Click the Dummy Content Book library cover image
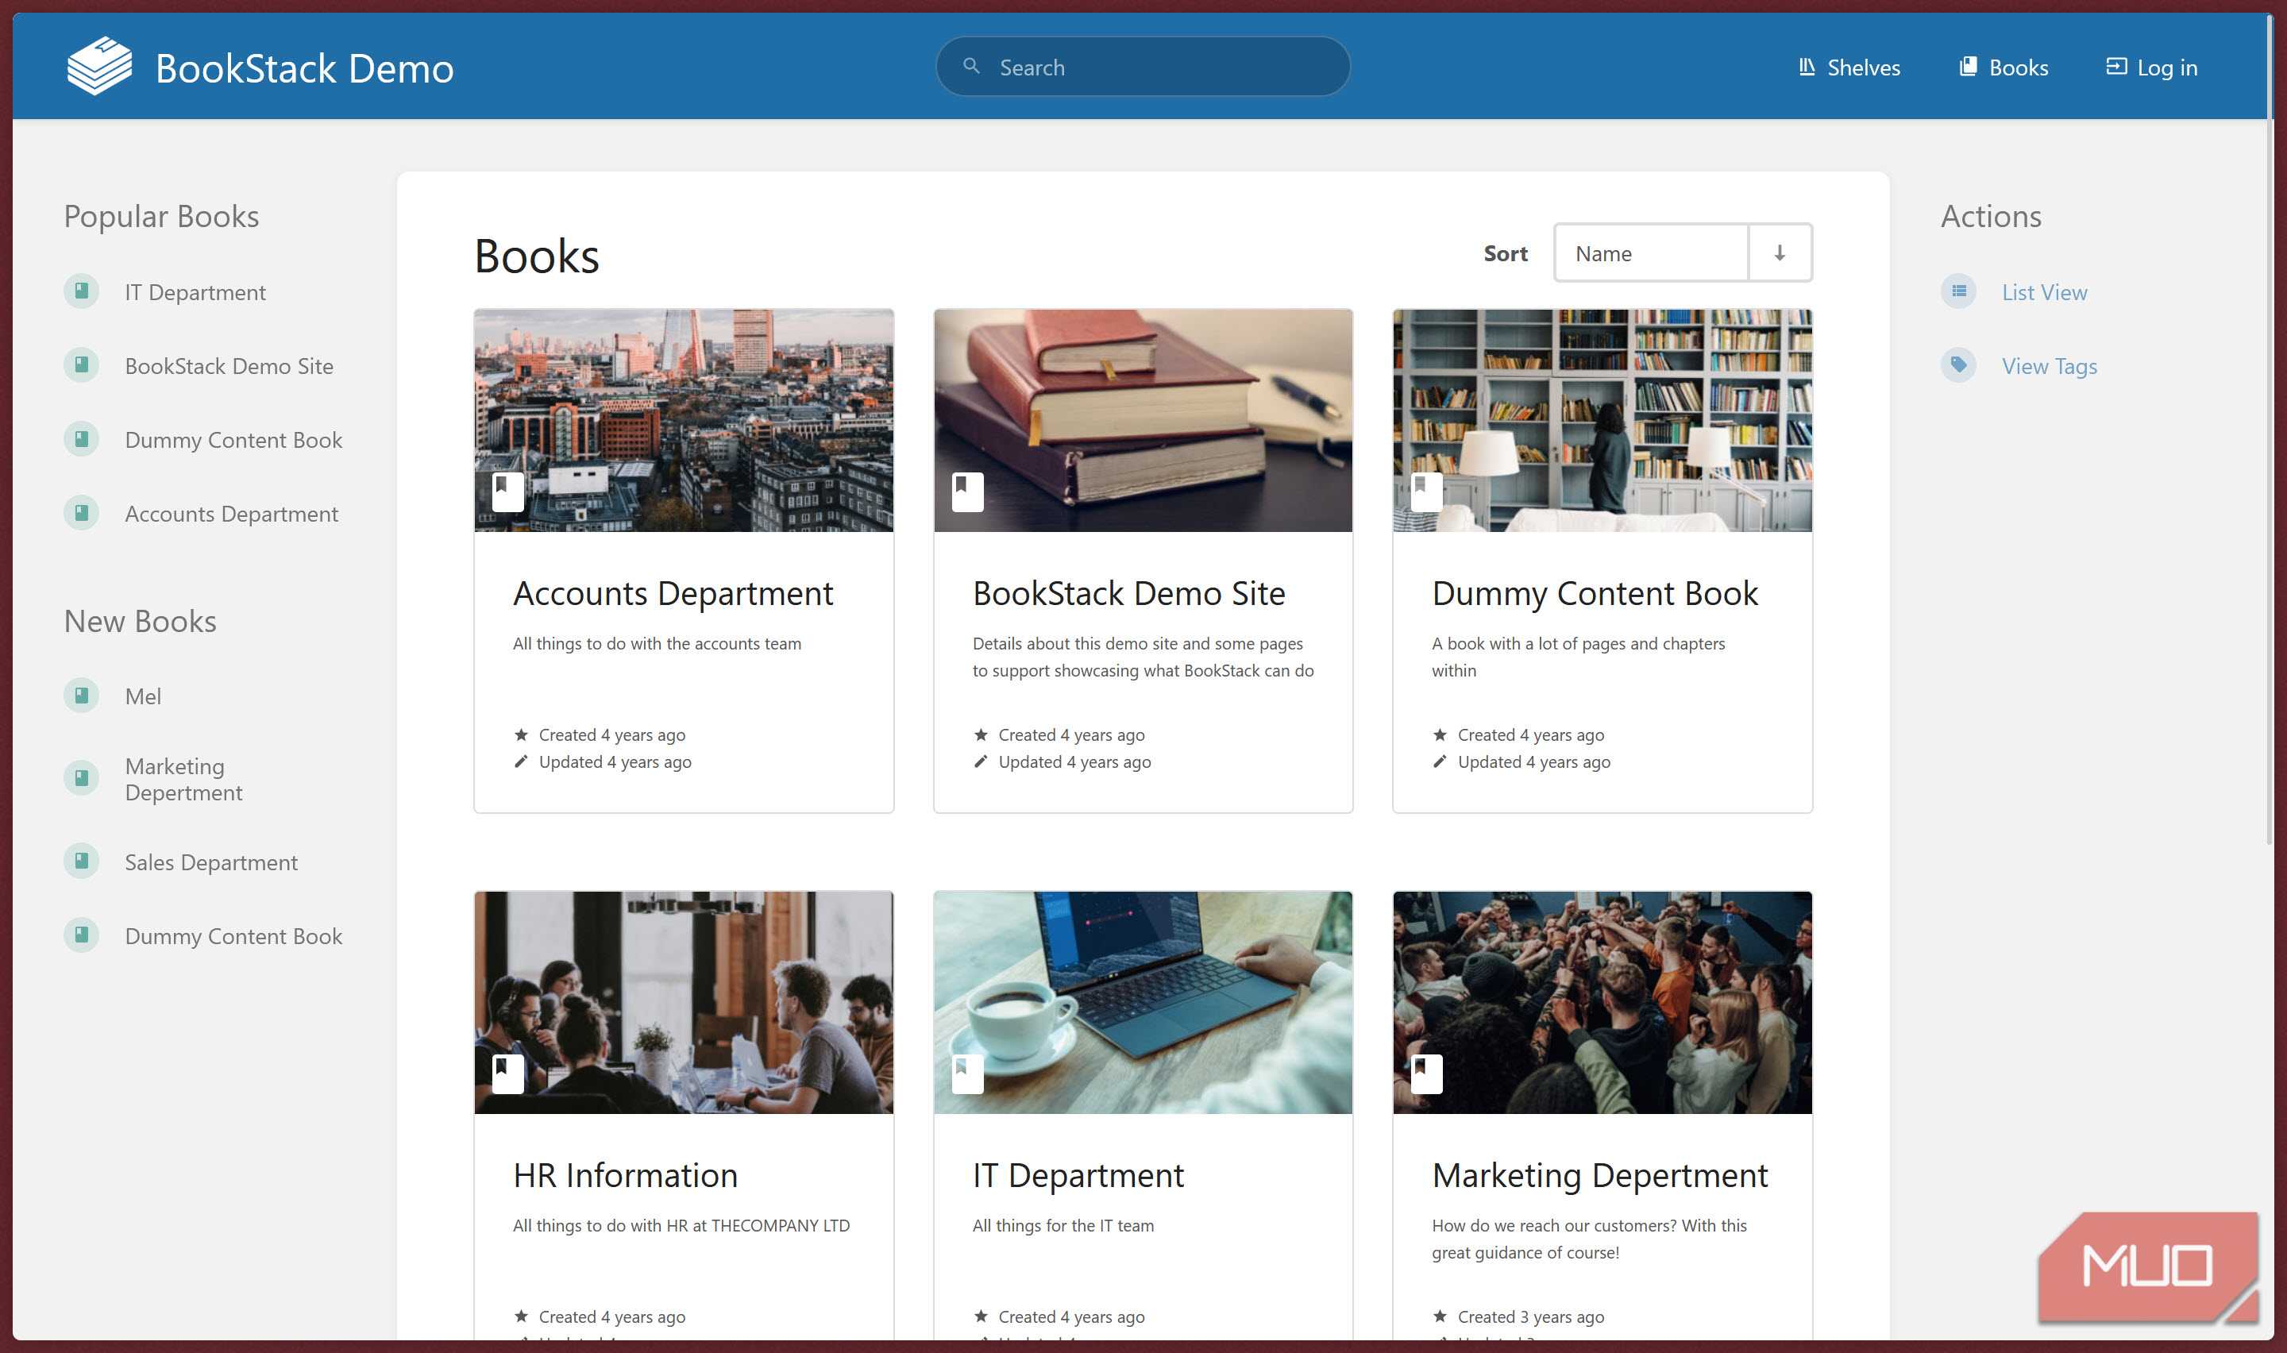 (1602, 420)
